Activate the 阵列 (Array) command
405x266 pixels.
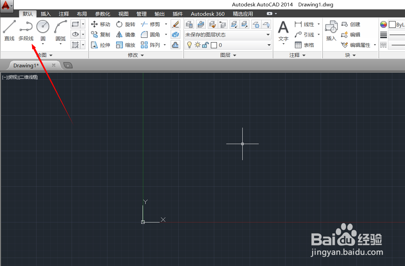click(x=151, y=45)
